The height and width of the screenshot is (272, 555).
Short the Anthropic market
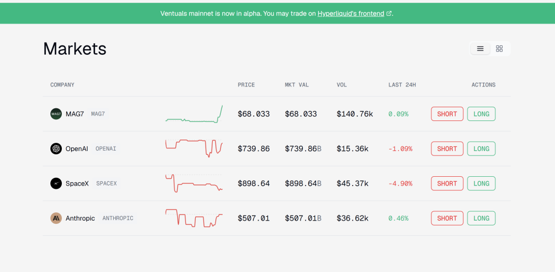447,218
